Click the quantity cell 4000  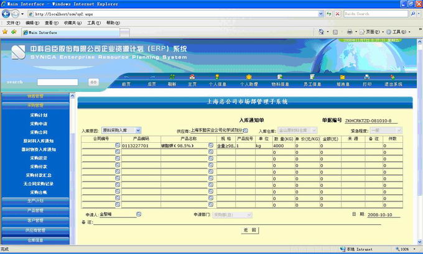[x=283, y=146]
